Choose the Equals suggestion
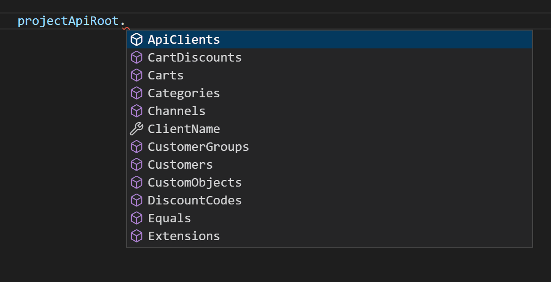Screen dimensions: 551x282 point(169,218)
